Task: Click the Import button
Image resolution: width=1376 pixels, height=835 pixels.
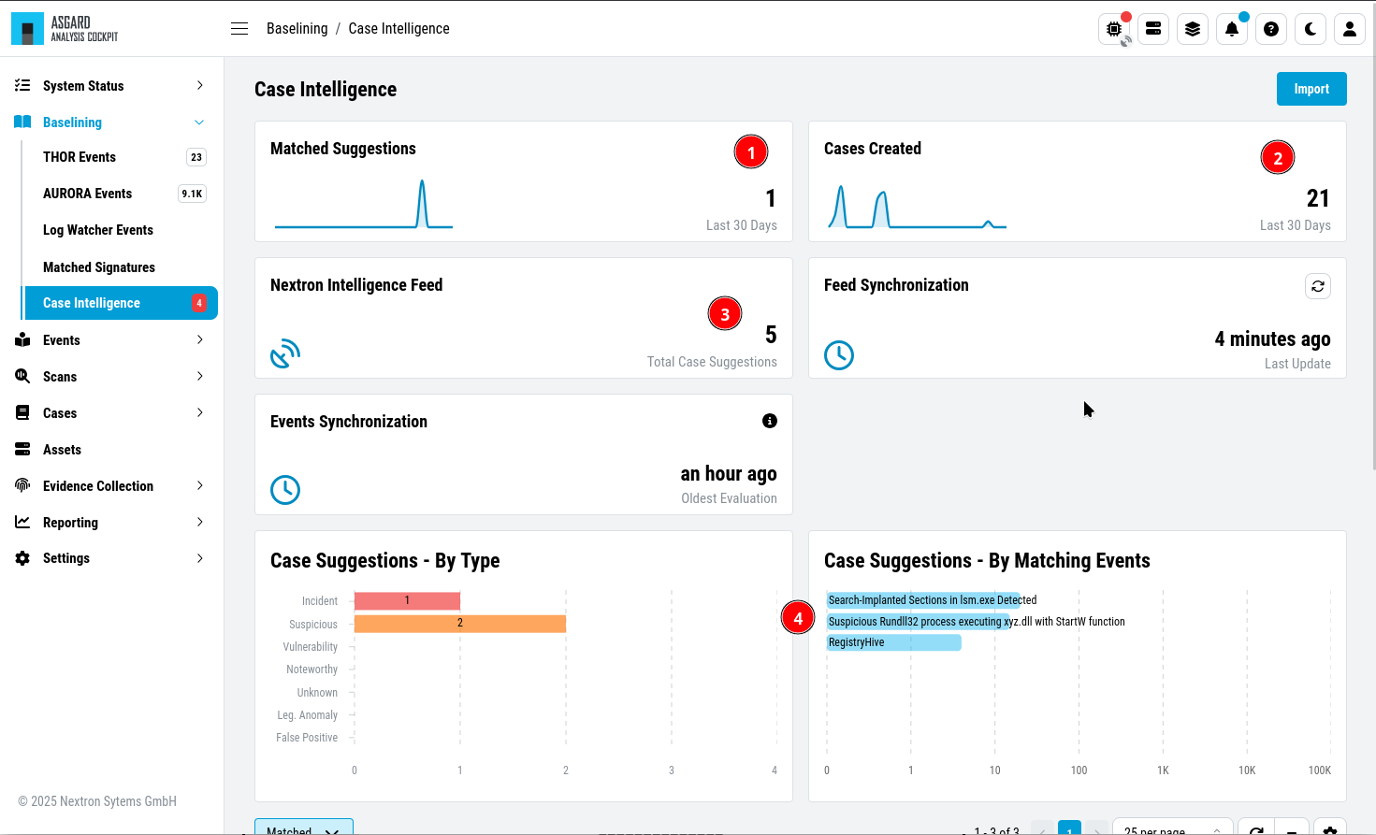Action: pyautogui.click(x=1311, y=89)
